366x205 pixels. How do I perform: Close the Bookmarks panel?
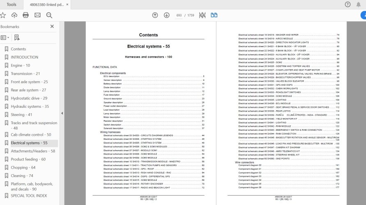coord(52,27)
